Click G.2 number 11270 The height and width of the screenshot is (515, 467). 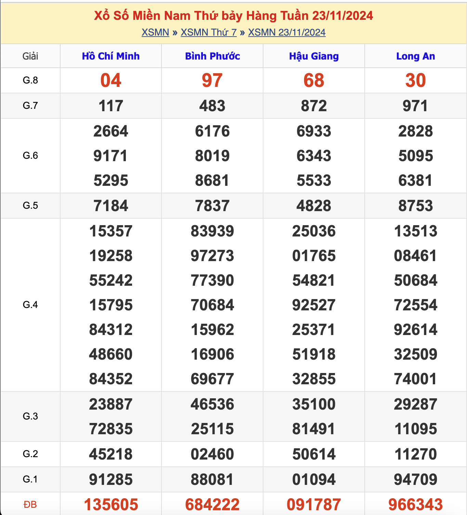tap(416, 454)
